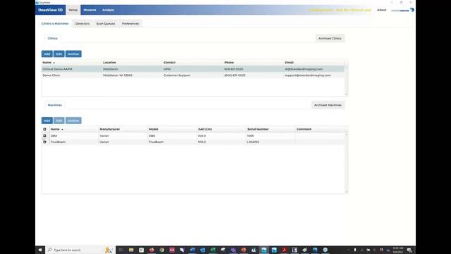Switch to the Measure tab
This screenshot has width=451, height=254.
coord(89,10)
